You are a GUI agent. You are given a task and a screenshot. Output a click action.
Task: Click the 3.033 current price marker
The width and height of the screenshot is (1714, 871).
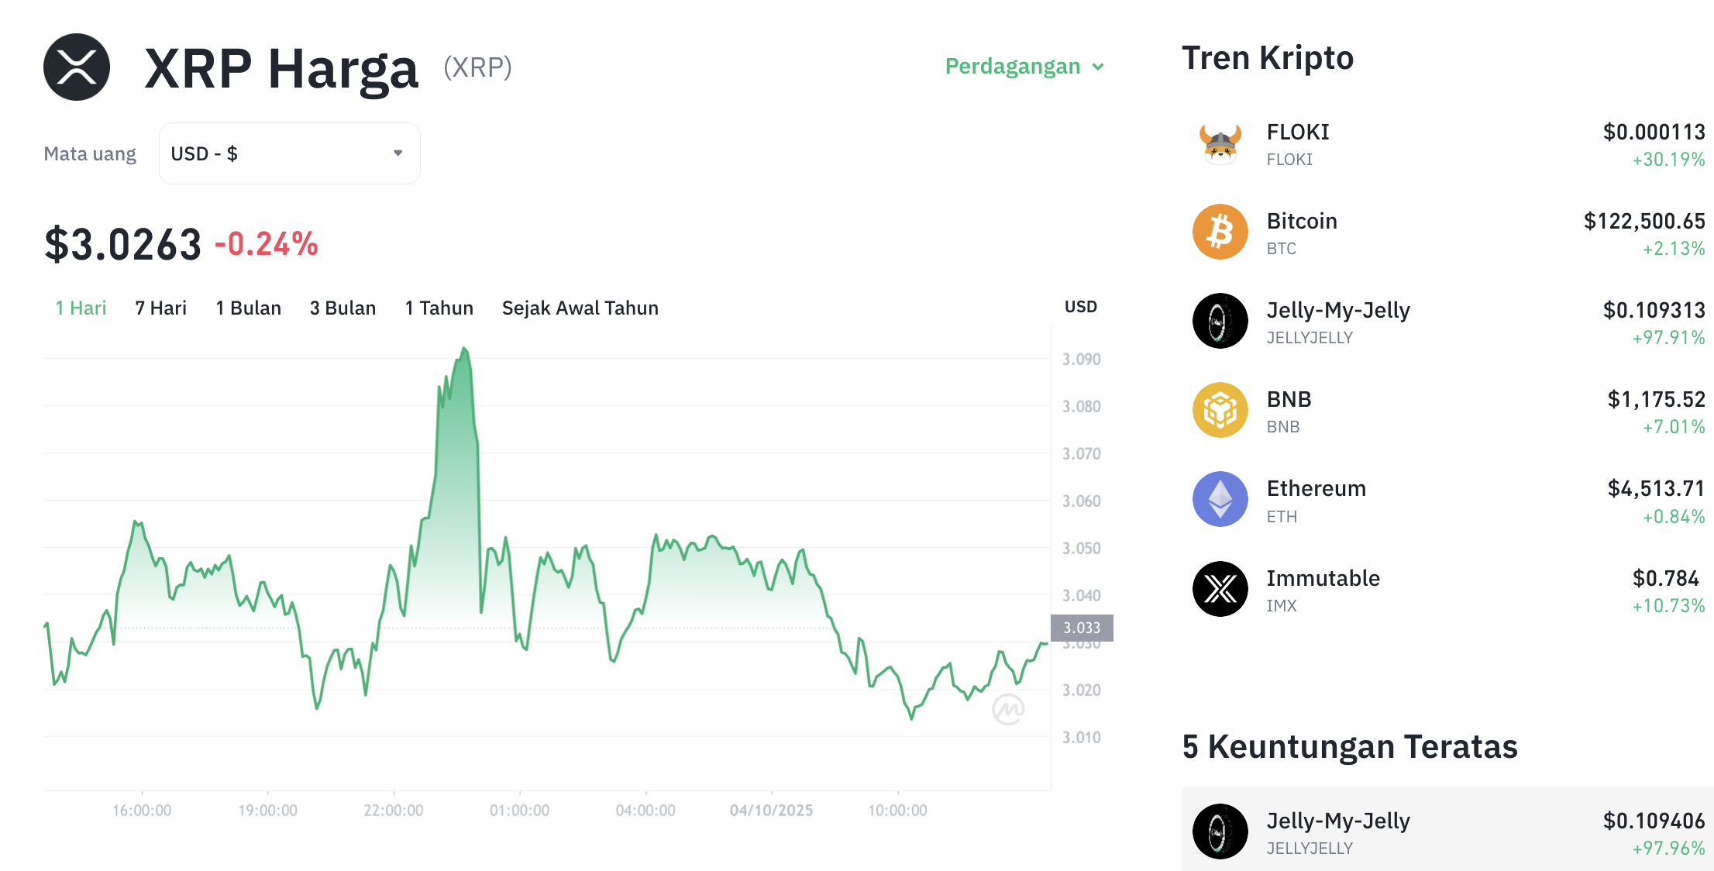coord(1082,628)
